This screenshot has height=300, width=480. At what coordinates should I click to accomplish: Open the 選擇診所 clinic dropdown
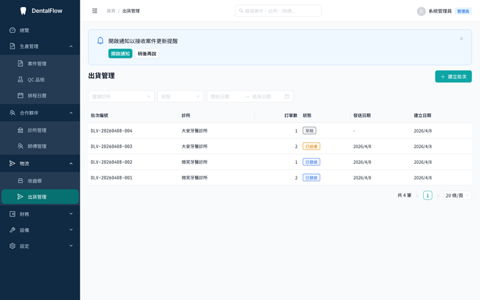(121, 97)
